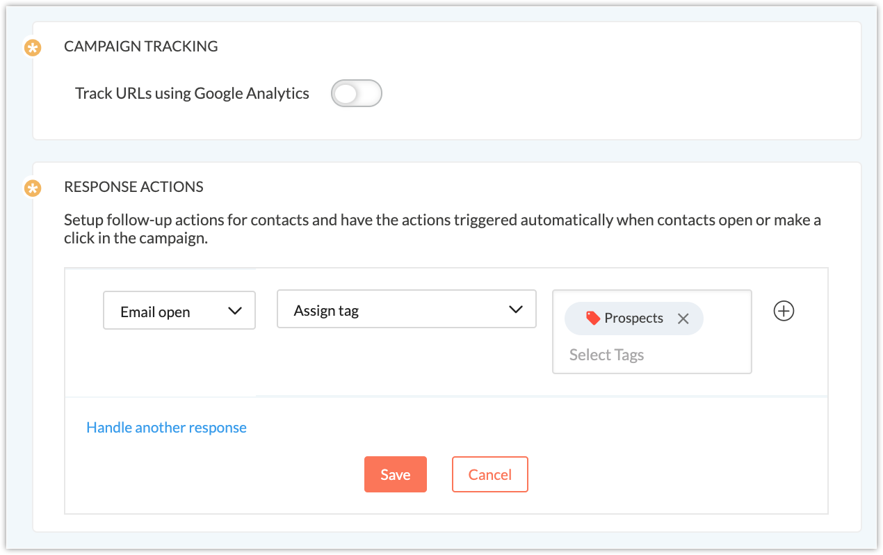Click the Select Tags input field
Screen dimensions: 883x555
tap(606, 355)
